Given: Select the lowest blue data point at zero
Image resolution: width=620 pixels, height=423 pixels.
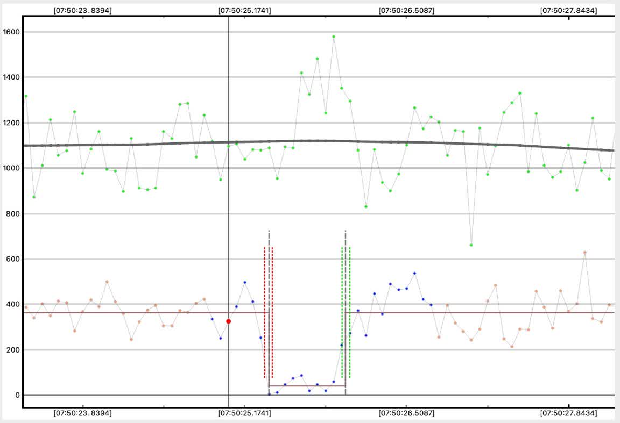Looking at the screenshot, I should pos(269,395).
